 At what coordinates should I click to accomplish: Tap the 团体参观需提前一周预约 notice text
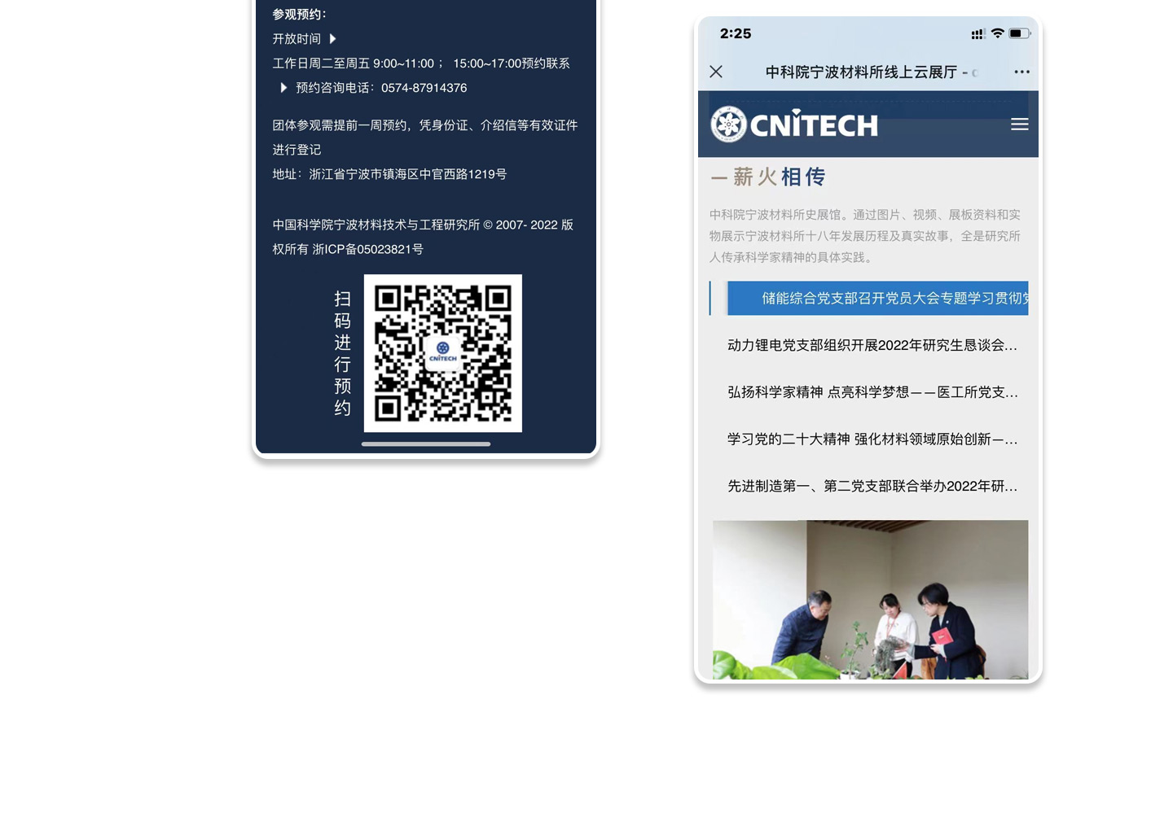click(x=425, y=138)
